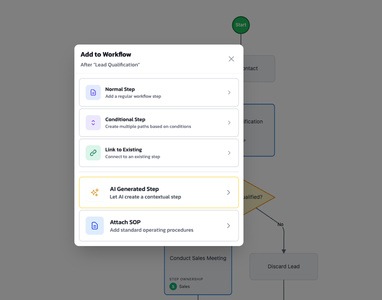Click the green Sales ownership avatar badge
This screenshot has height=300, width=382.
(x=173, y=287)
